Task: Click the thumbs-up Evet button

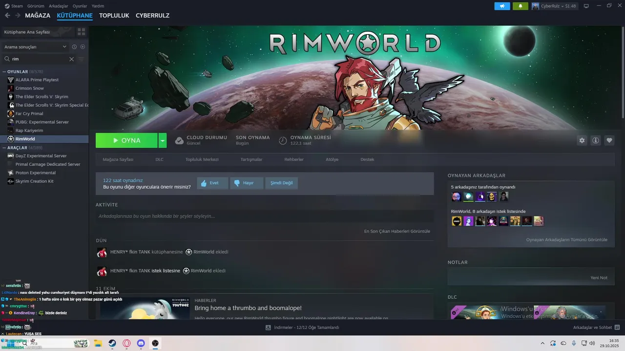Action: [212, 183]
